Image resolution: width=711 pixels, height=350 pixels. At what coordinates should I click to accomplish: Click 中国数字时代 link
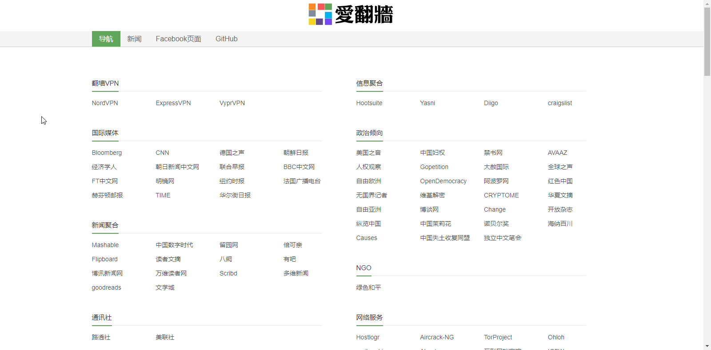click(x=174, y=245)
